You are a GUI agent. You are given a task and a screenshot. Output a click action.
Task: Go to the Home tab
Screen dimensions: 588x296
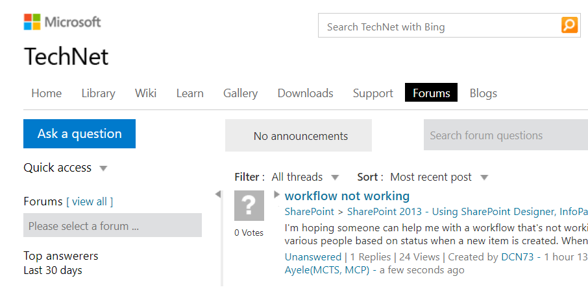pyautogui.click(x=47, y=93)
